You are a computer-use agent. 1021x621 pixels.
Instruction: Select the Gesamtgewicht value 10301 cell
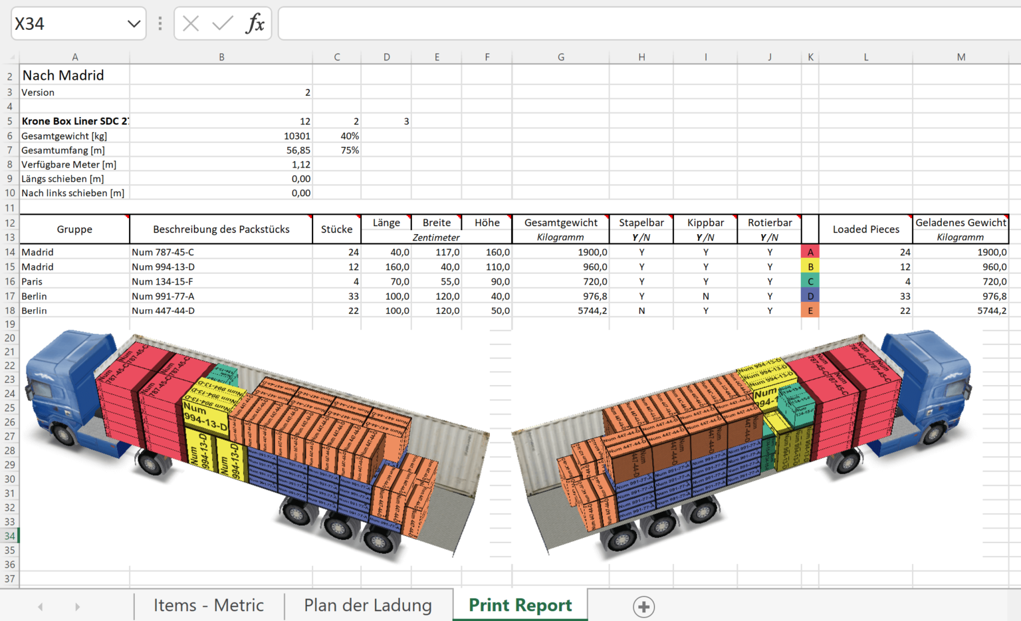click(221, 136)
